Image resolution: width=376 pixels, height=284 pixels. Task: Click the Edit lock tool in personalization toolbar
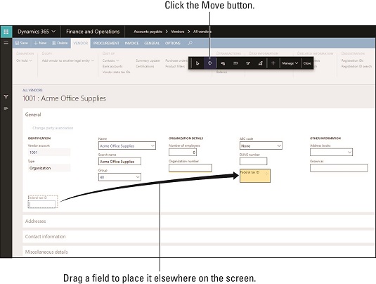click(261, 63)
